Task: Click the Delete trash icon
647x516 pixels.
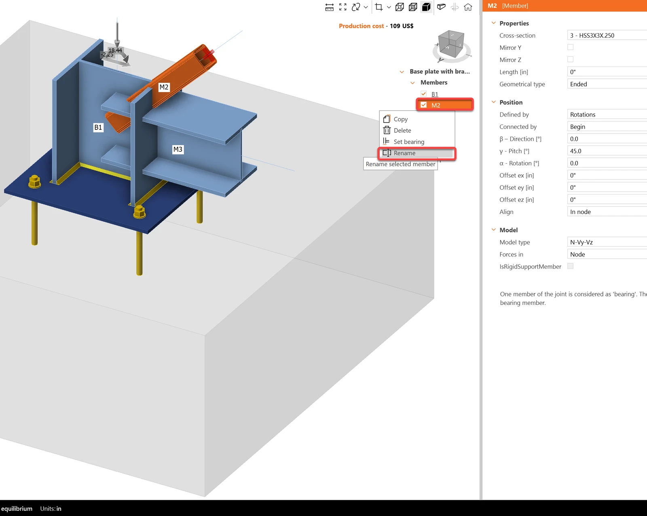Action: (387, 130)
